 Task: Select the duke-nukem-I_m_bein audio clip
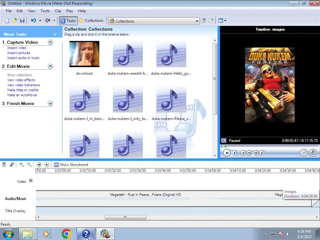click(84, 99)
